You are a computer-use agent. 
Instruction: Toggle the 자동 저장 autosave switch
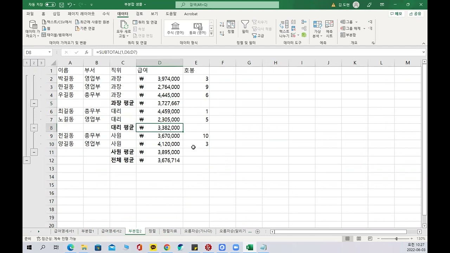50,5
